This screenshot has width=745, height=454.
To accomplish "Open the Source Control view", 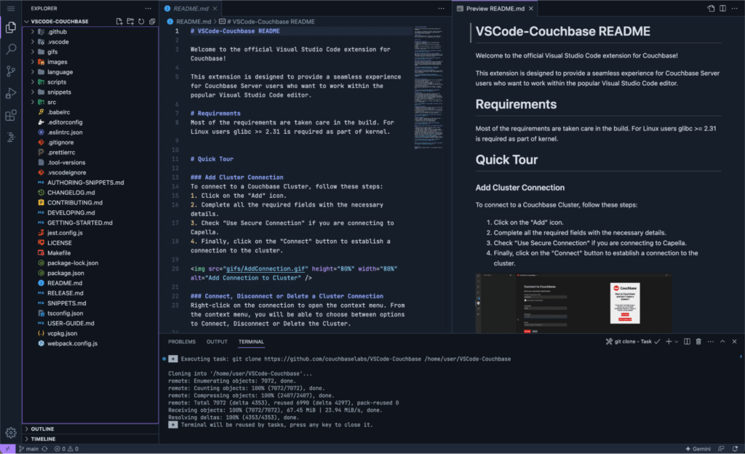I will coord(9,71).
